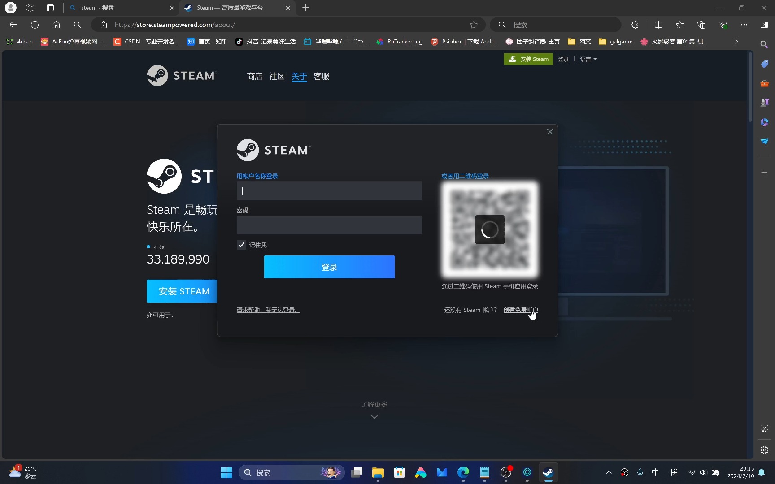
Task: Toggle the 记住我 checkbox
Action: pyautogui.click(x=241, y=245)
